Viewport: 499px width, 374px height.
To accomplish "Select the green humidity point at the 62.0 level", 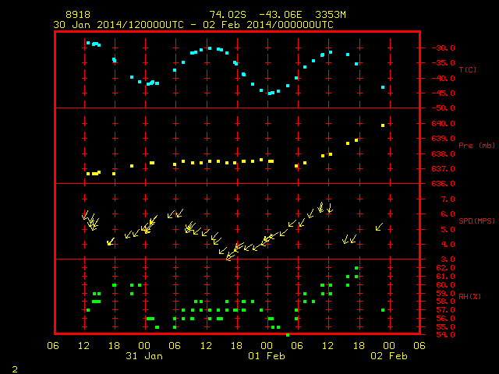I will pyautogui.click(x=356, y=268).
